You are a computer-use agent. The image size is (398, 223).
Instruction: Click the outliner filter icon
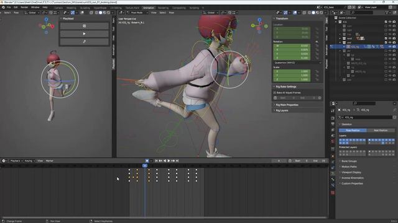387,12
